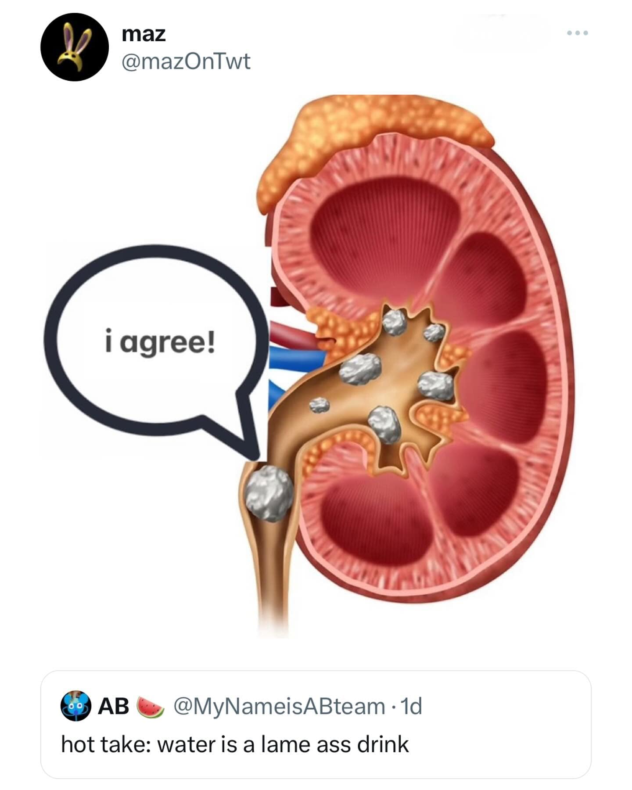
Task: Open the @mazOnTwt handle link
Action: (186, 61)
